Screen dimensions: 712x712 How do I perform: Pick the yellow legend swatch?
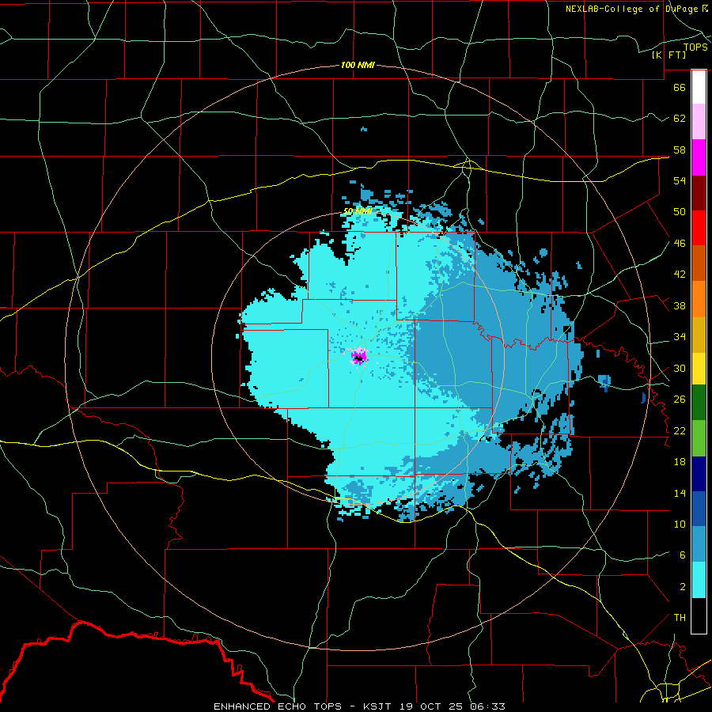coord(699,368)
